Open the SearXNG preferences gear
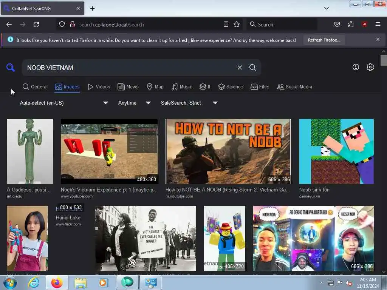Image resolution: width=387 pixels, height=290 pixels. pos(370,67)
